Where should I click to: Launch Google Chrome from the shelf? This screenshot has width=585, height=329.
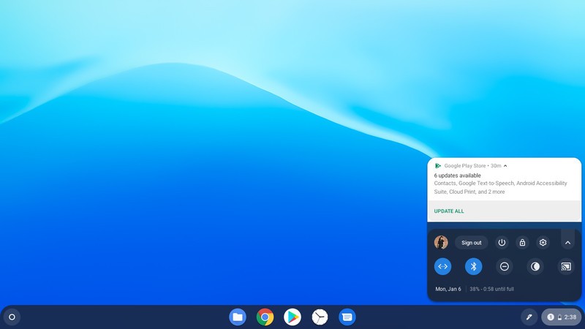(265, 317)
